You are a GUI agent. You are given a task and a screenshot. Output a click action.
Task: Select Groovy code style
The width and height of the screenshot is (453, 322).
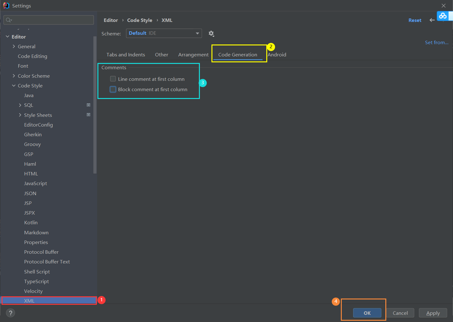pyautogui.click(x=33, y=144)
